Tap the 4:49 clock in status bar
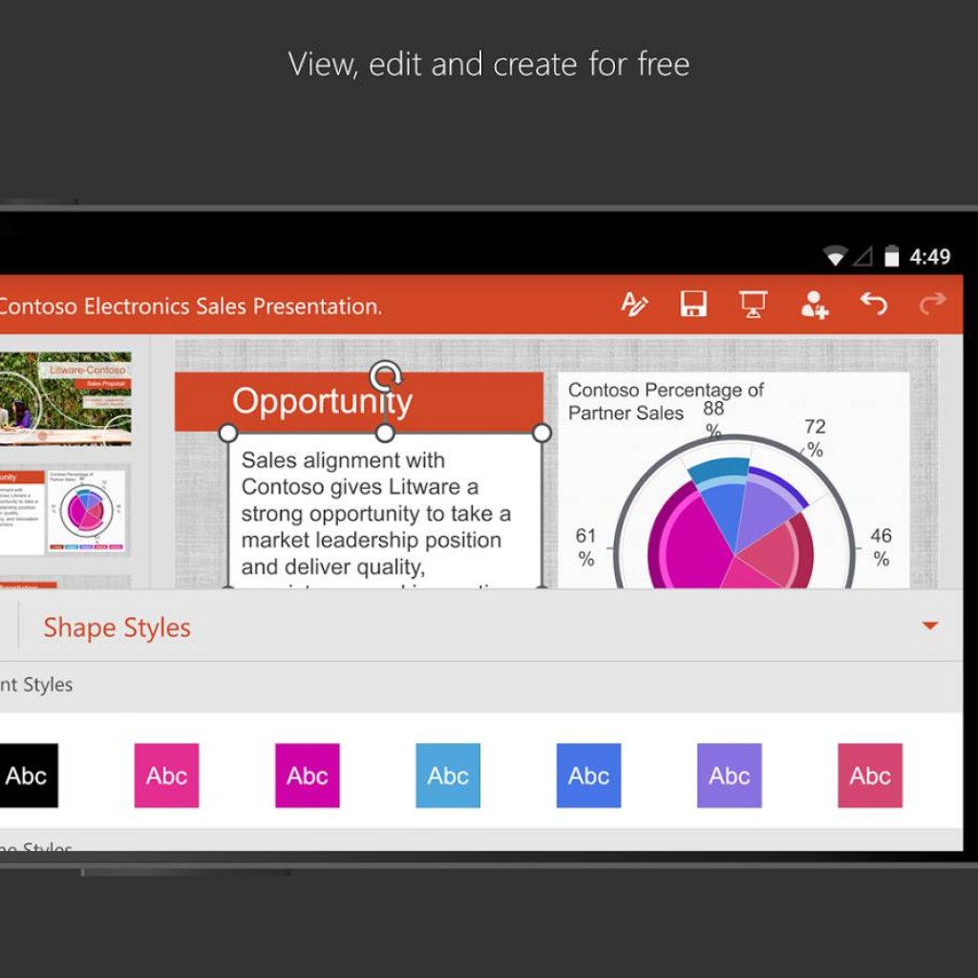Viewport: 978px width, 978px height. coord(929,256)
